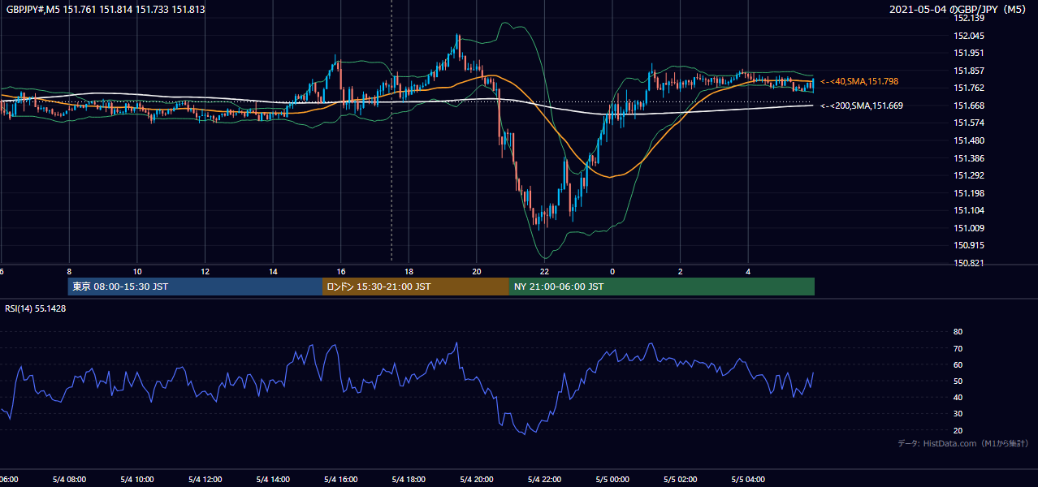Viewport: 1038px width, 487px height.
Task: Click the 5/4 22:00 bottom date label
Action: pyautogui.click(x=545, y=480)
